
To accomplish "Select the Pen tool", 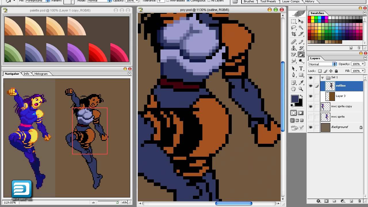I will coord(294,75).
